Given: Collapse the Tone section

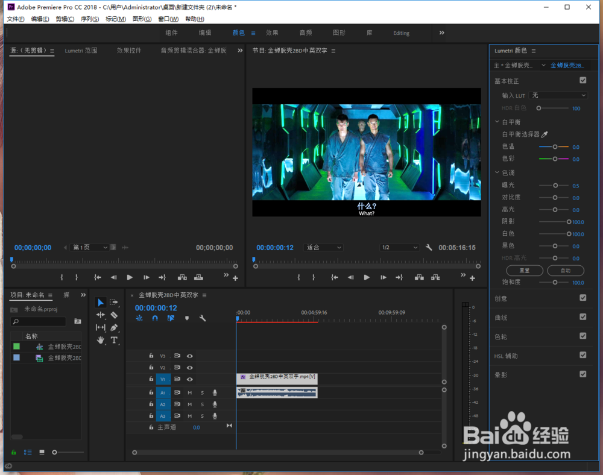Looking at the screenshot, I should click(497, 172).
